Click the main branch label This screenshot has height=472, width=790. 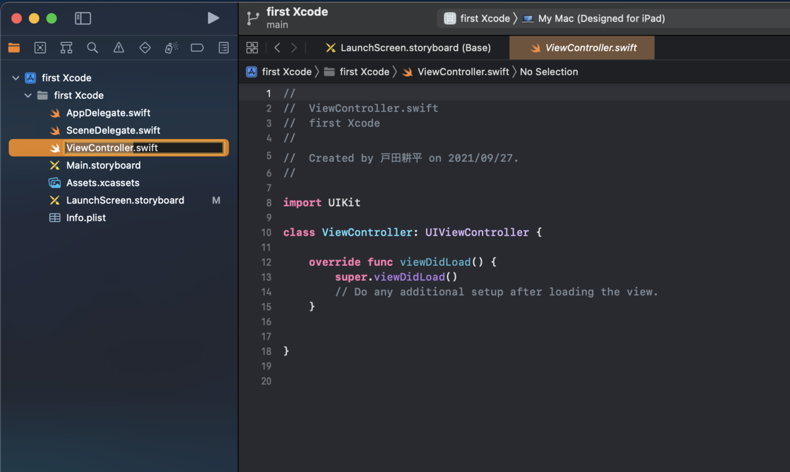(277, 25)
